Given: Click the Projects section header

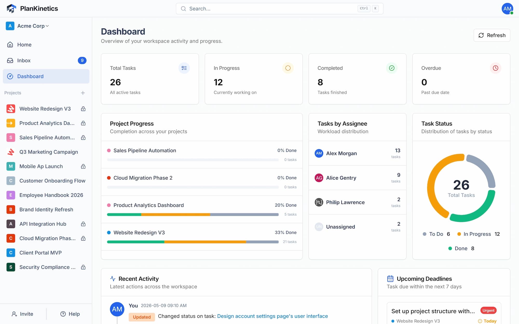Looking at the screenshot, I should tap(13, 93).
